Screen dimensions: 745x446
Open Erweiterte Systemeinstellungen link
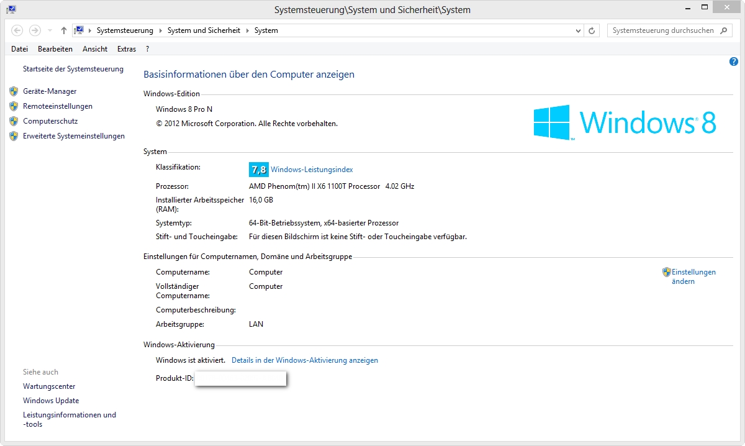tap(74, 136)
